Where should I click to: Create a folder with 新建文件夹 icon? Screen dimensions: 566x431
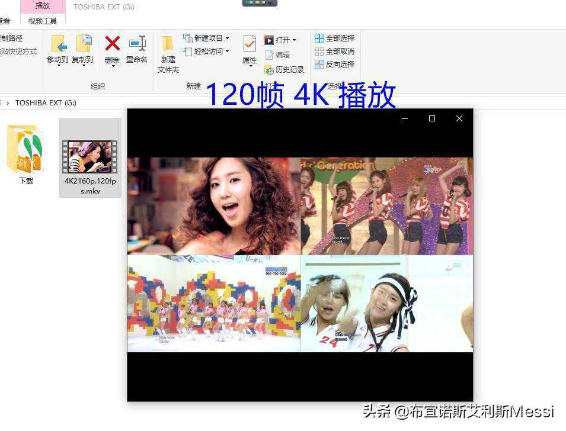(x=168, y=47)
